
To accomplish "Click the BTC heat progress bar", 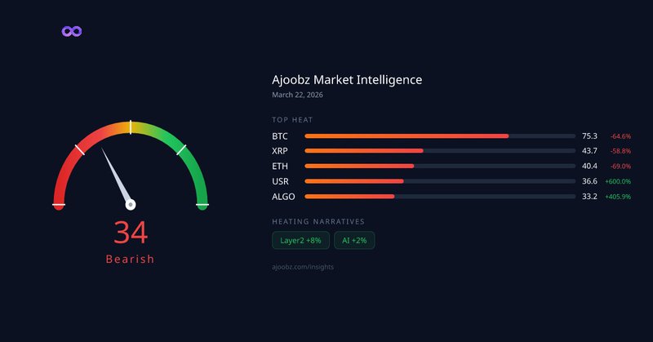I will [440, 135].
